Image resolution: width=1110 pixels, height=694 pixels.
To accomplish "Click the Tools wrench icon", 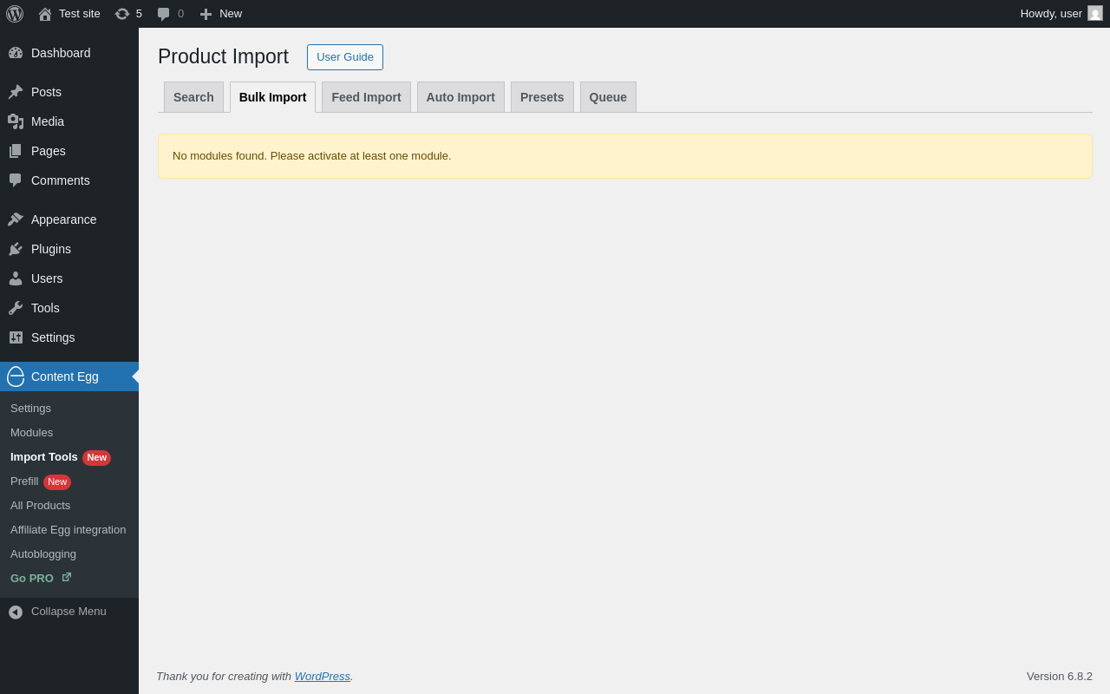I will 16,308.
